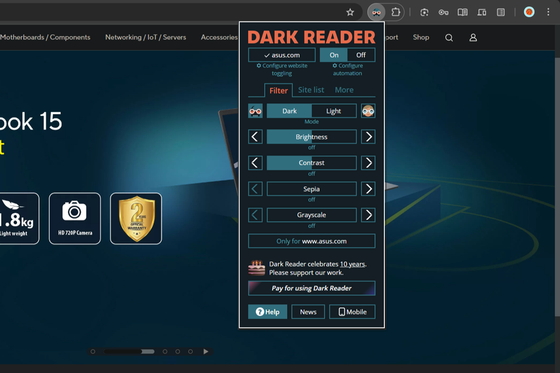Open the More tab in Dark Reader
Image resolution: width=560 pixels, height=373 pixels.
coord(344,90)
